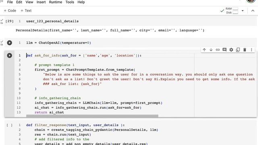Screen dimensions: 258x145
Task: Add a new code cell
Action: click(x=10, y=10)
